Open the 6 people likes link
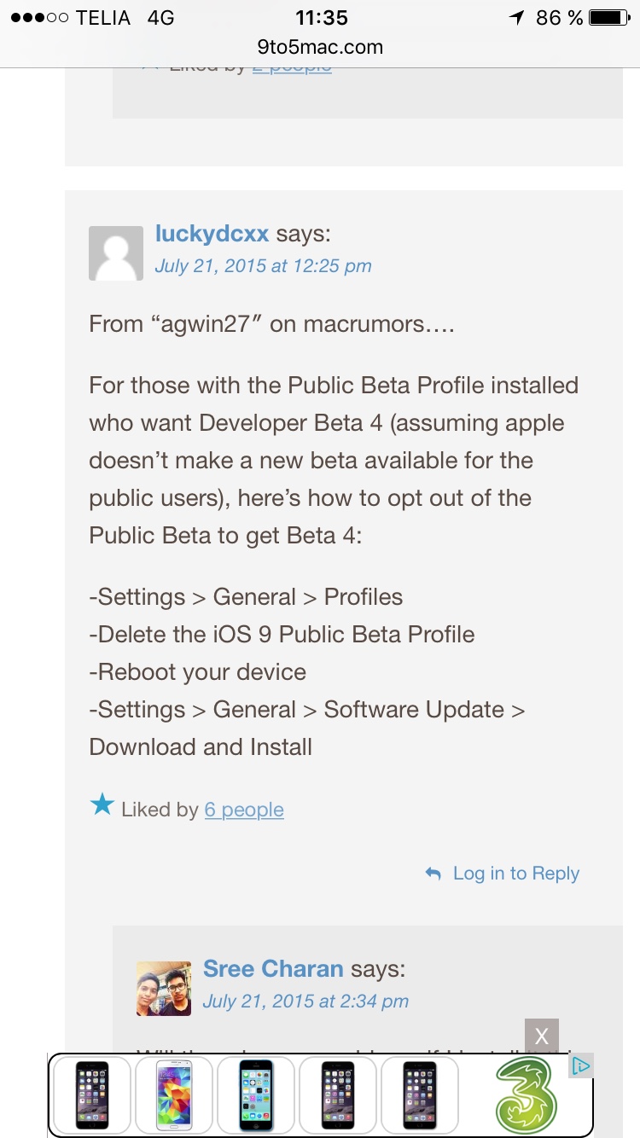The height and width of the screenshot is (1138, 640). click(x=244, y=810)
